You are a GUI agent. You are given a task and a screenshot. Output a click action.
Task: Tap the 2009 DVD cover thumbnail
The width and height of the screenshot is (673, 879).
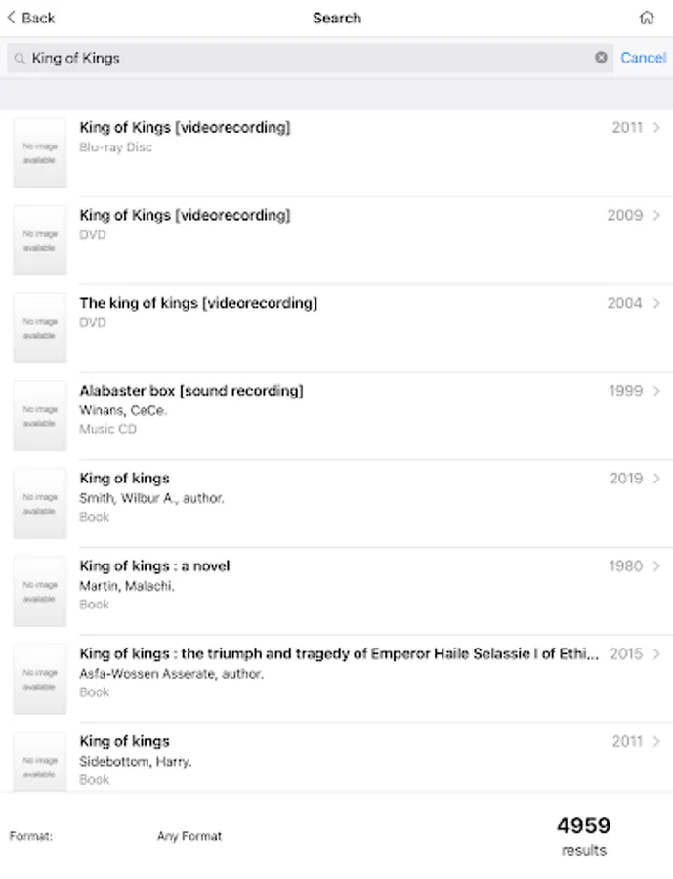click(40, 240)
